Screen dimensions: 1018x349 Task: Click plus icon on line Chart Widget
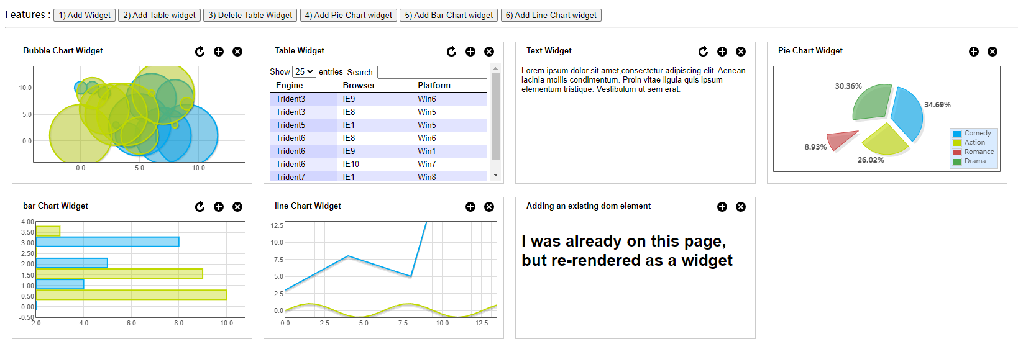[470, 207]
